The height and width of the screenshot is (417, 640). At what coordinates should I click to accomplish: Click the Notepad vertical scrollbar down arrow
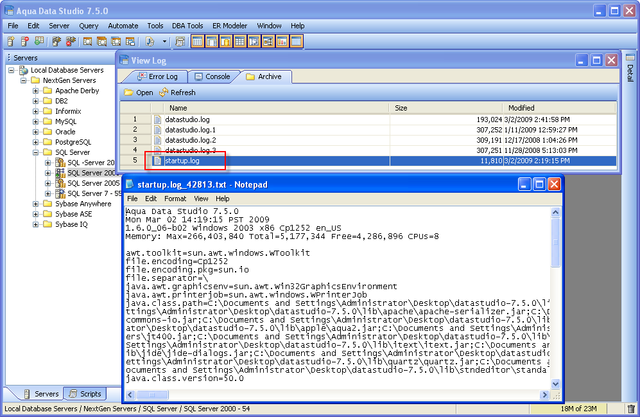[555, 384]
